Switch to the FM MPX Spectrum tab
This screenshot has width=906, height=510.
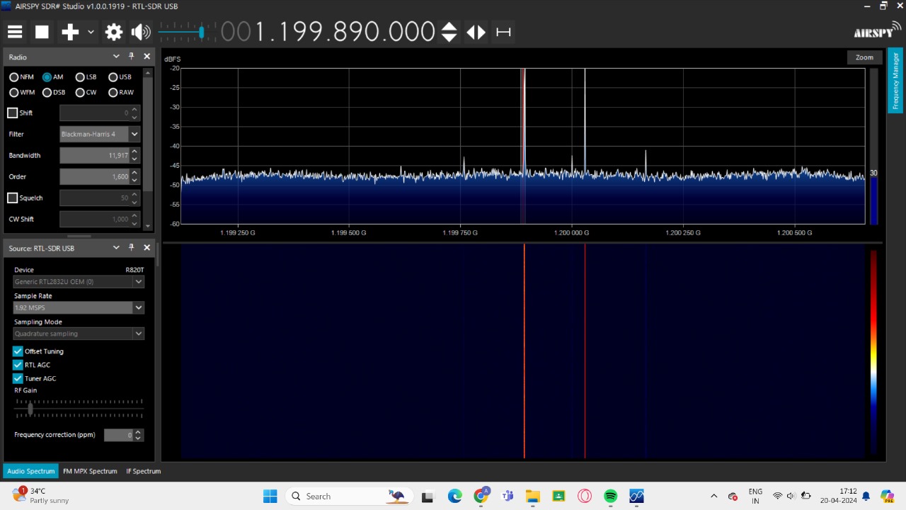click(x=90, y=471)
